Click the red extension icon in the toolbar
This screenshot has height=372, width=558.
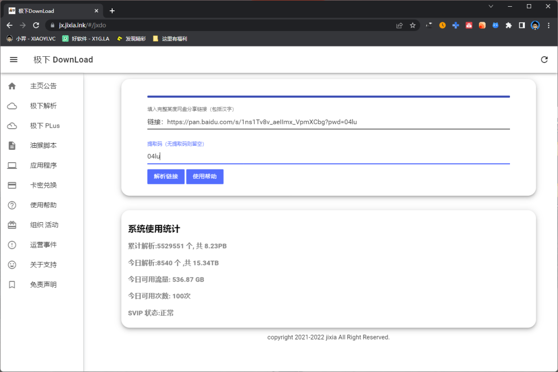[x=469, y=25]
